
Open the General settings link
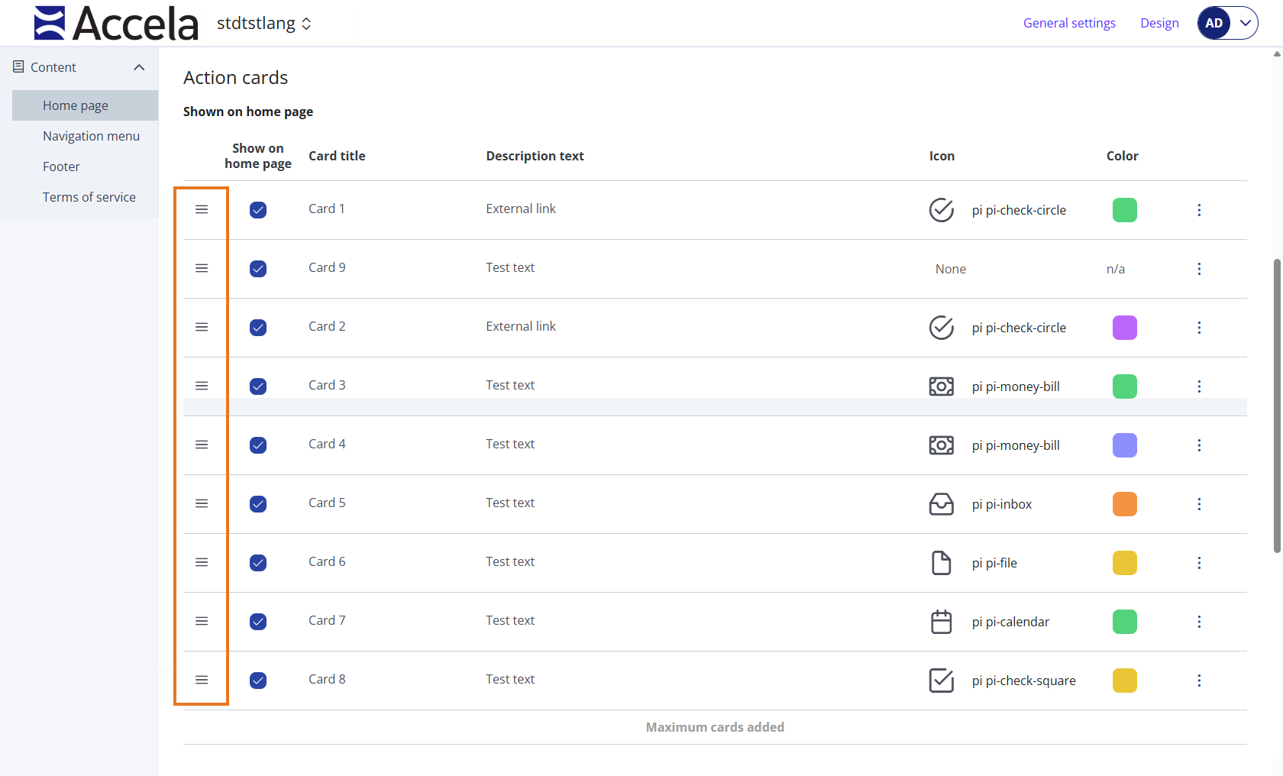click(1069, 23)
